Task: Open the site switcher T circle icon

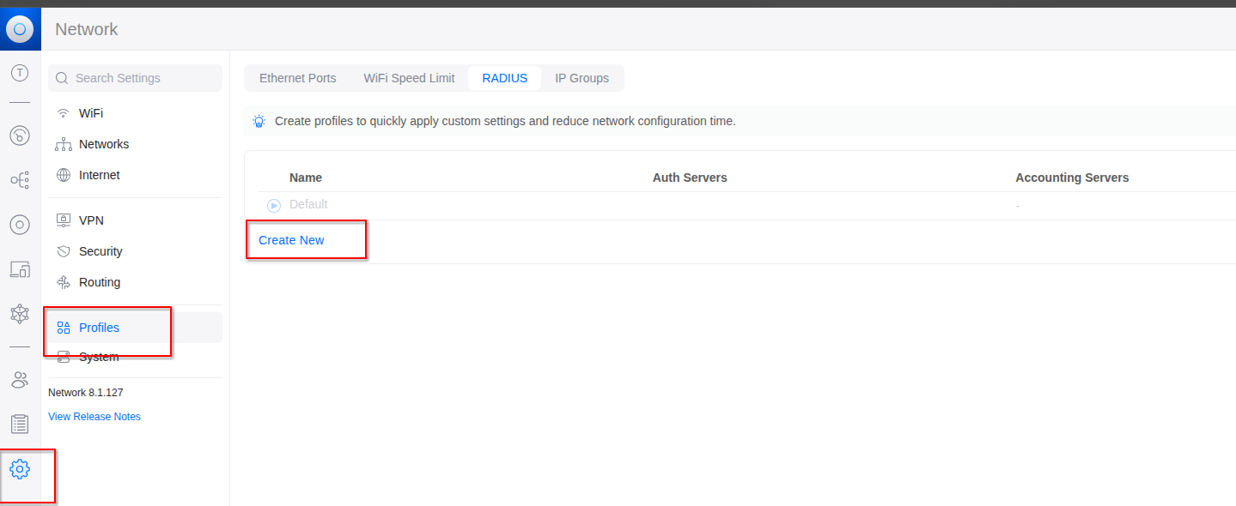Action: 20,73
